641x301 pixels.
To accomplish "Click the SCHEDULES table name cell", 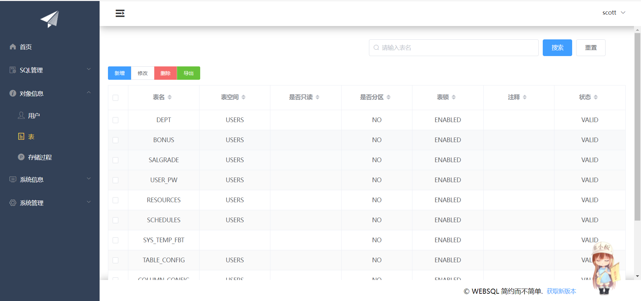I will click(x=164, y=220).
